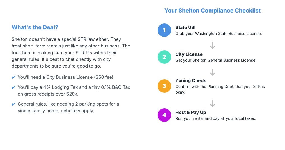
Task: Click the purple step 4 circle
Action: 164,115
